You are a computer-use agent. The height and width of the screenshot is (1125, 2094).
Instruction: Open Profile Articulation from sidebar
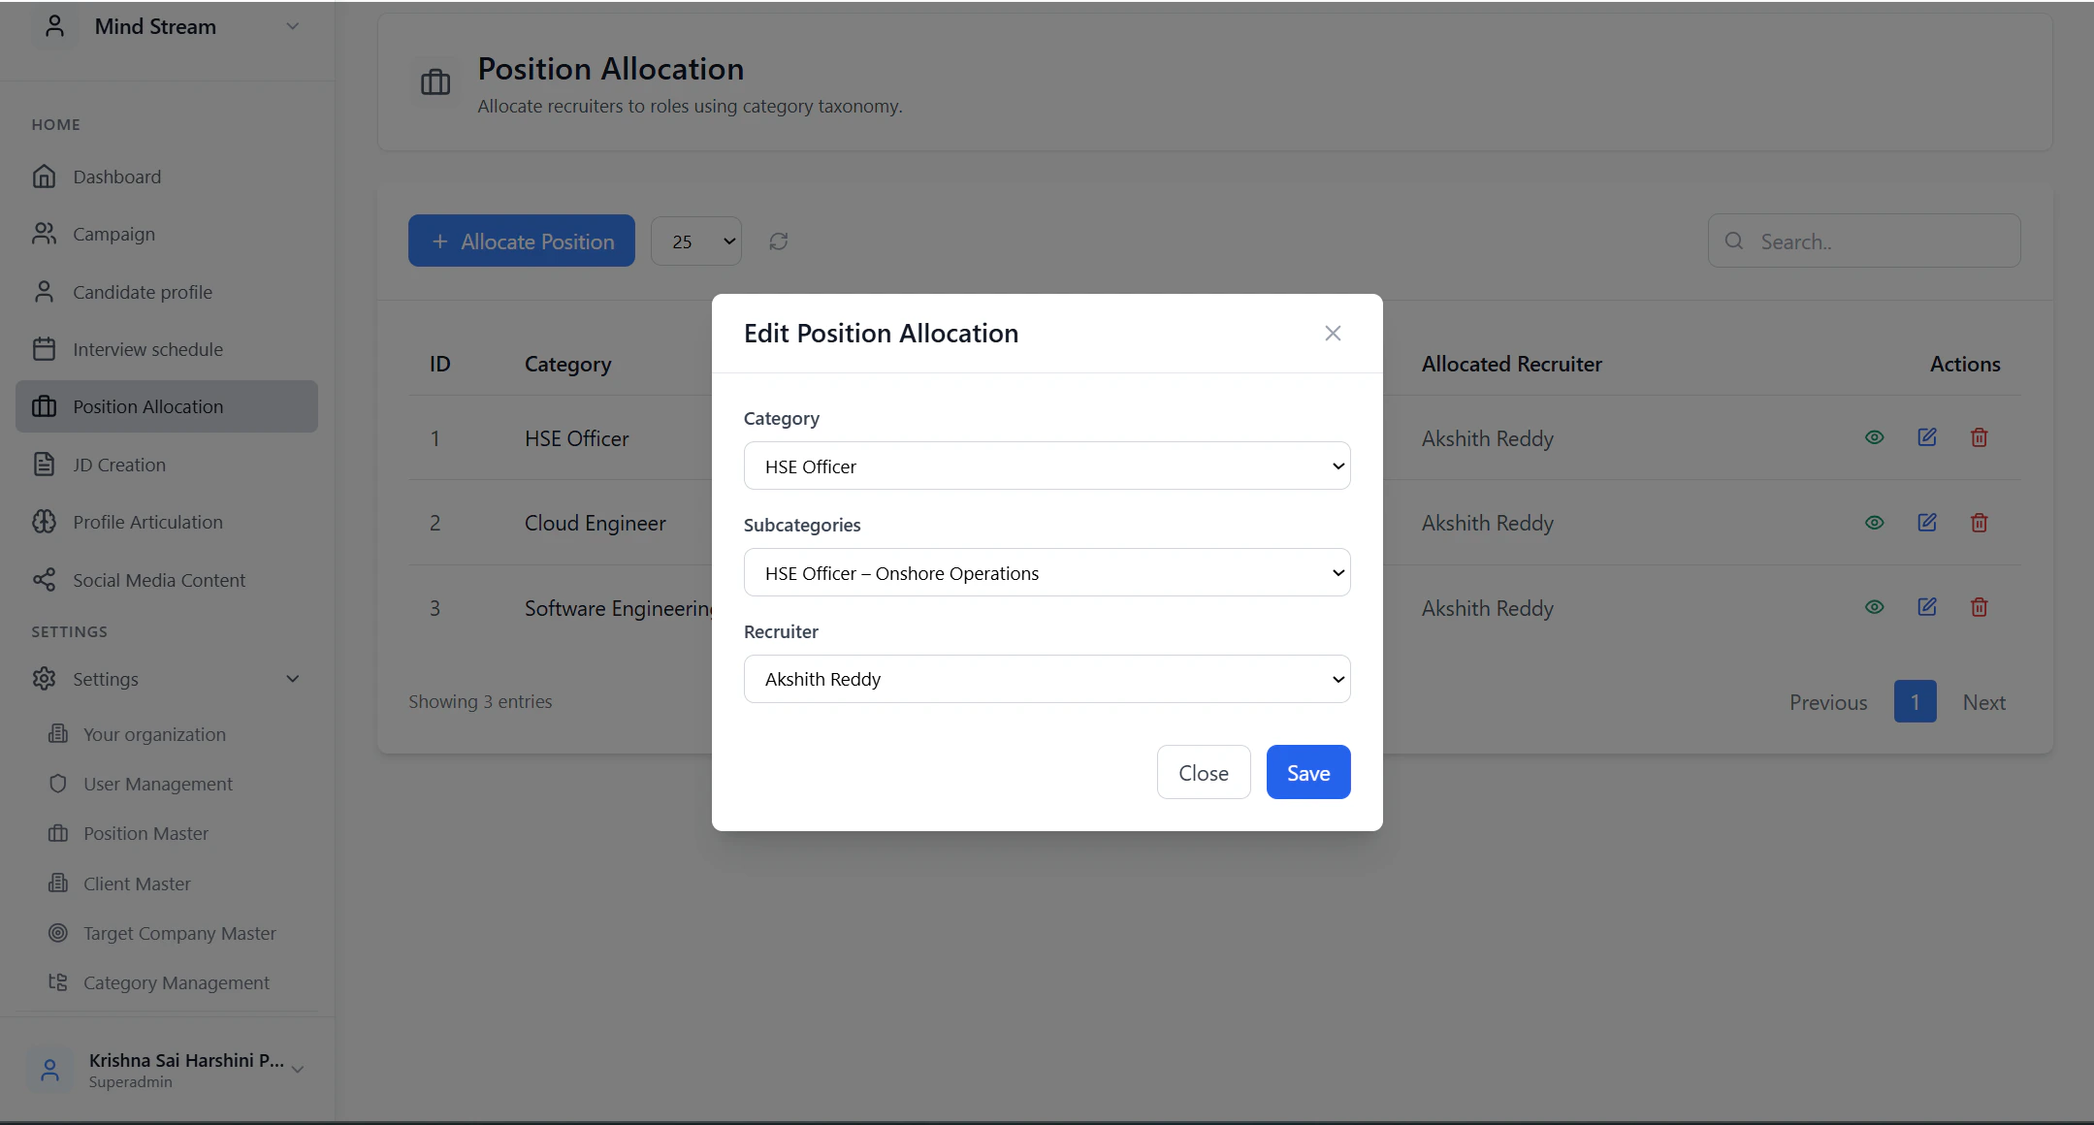pyautogui.click(x=147, y=522)
